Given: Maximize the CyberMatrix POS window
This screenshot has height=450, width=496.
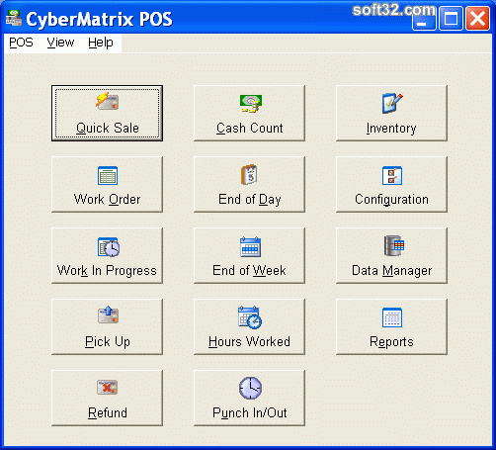Looking at the screenshot, I should [x=451, y=19].
